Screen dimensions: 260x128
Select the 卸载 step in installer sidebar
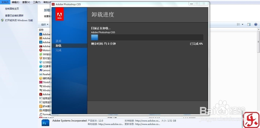[x=58, y=46]
